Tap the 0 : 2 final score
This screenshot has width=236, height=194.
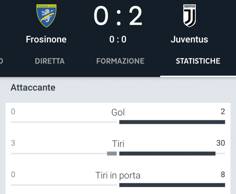pos(118,16)
